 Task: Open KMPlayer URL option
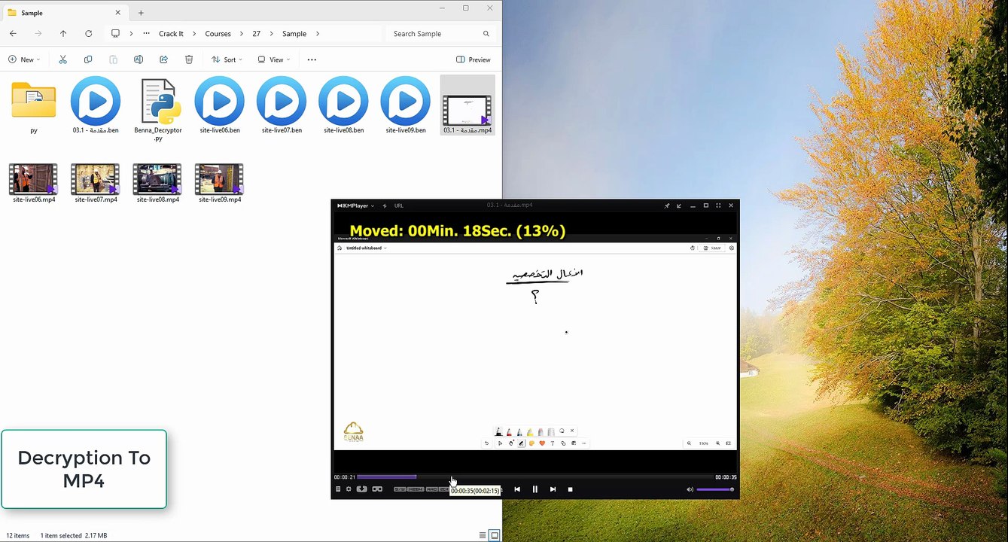(x=399, y=206)
